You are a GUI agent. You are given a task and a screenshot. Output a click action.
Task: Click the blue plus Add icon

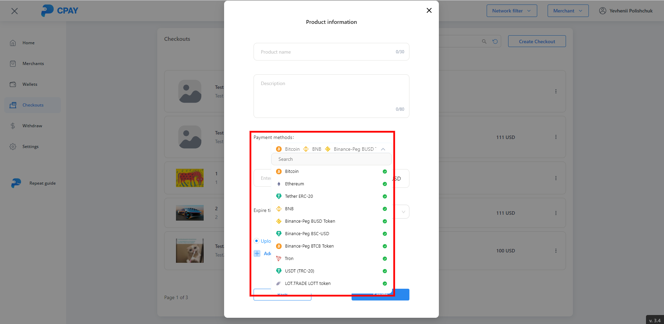tap(257, 253)
